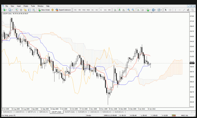Switch to the USDCAD,H1 chart tab
The image size is (197, 118).
point(95,112)
